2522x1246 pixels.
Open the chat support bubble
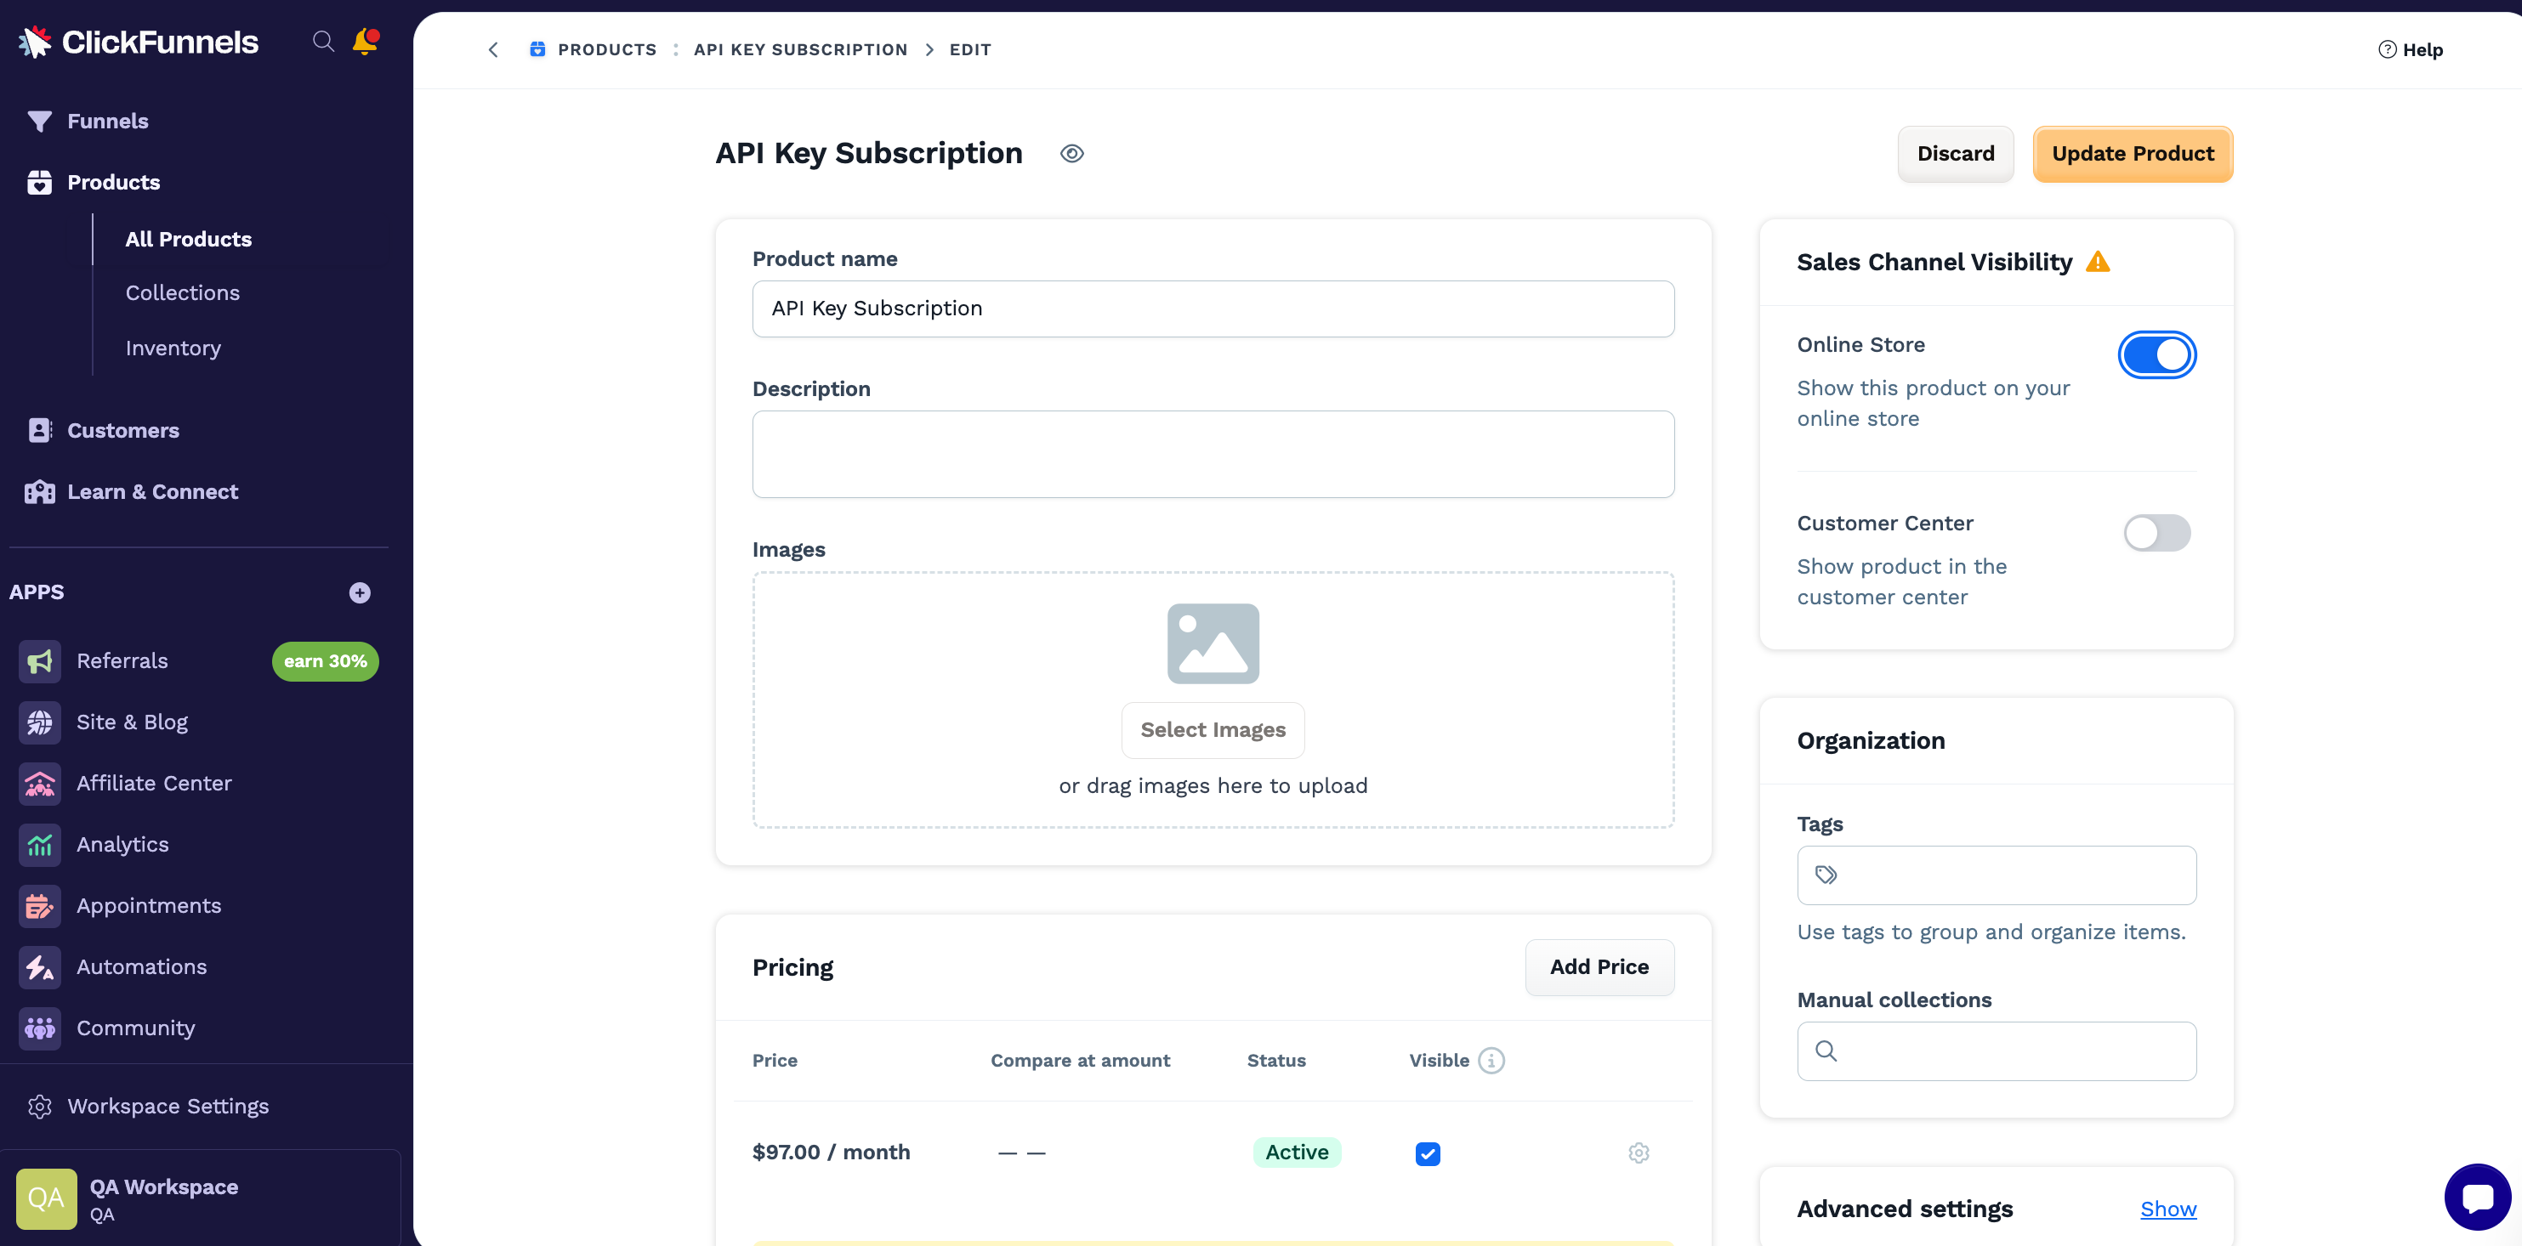(2476, 1196)
